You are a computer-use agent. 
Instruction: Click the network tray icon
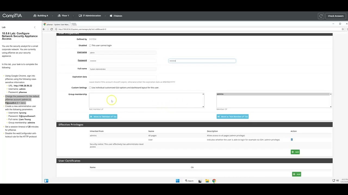pyautogui.click(x=334, y=180)
